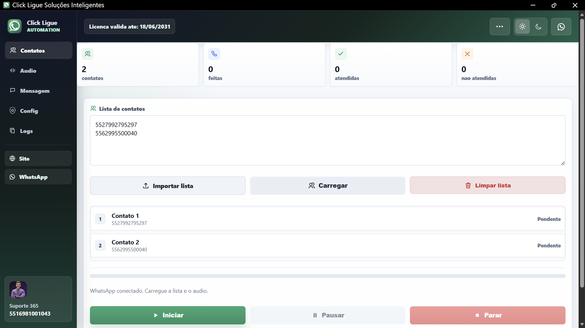Click the Pausar button
Screen dimensions: 585x328
tap(328, 315)
